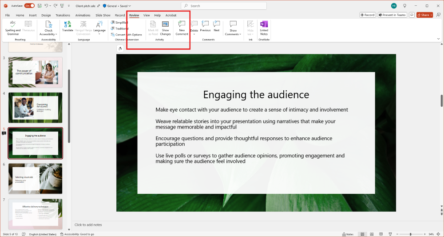Open Linked Notes in OneNote
The height and width of the screenshot is (237, 444).
[264, 28]
